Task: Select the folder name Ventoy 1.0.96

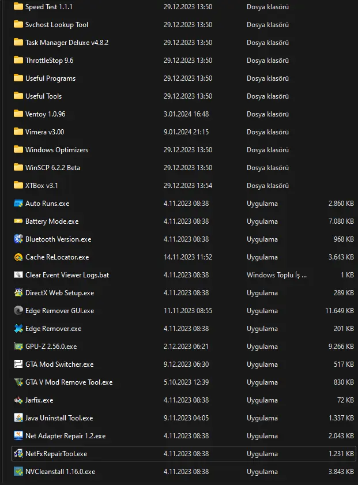Action: [x=45, y=114]
